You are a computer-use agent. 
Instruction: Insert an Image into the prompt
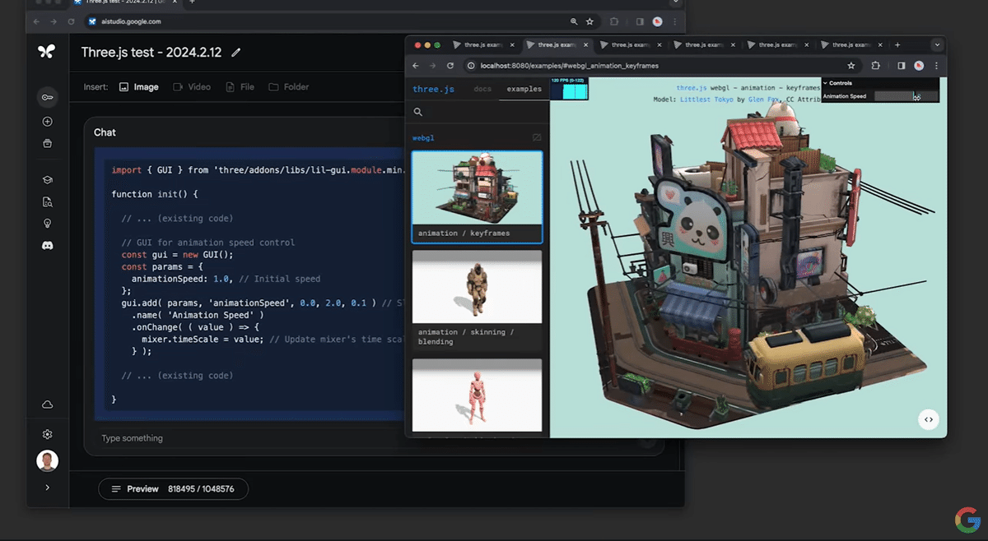138,86
